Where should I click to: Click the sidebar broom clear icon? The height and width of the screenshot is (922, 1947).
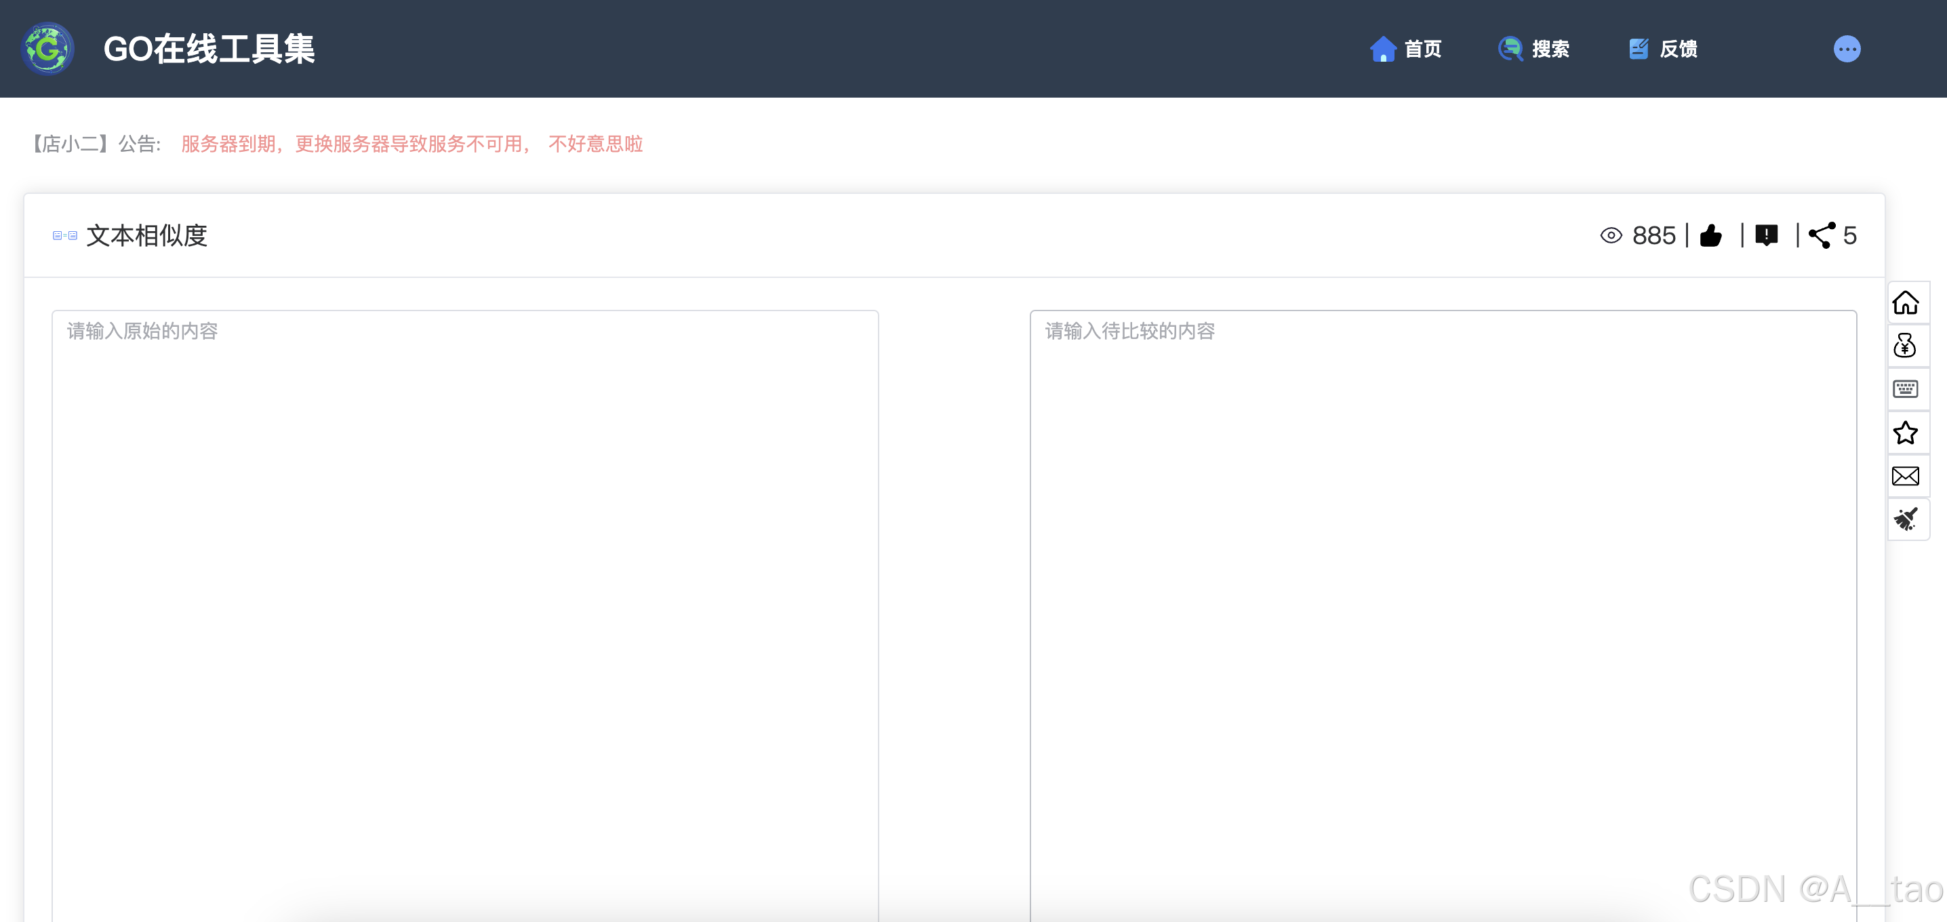pos(1906,519)
